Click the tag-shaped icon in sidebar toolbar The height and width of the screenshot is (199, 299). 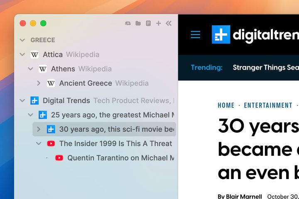pyautogui.click(x=128, y=23)
